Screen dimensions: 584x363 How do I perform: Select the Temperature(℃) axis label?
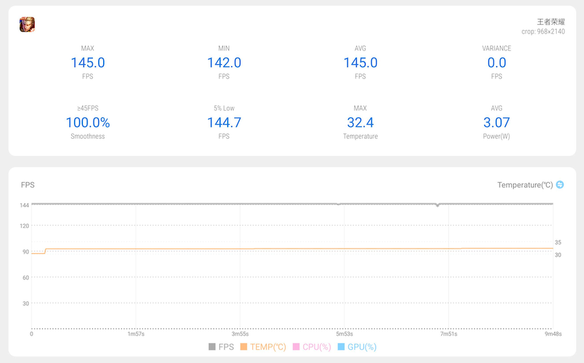tap(525, 185)
